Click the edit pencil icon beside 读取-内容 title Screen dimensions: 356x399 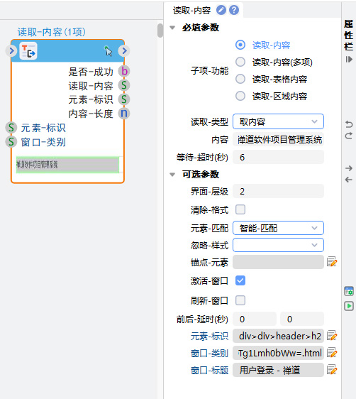pyautogui.click(x=221, y=10)
